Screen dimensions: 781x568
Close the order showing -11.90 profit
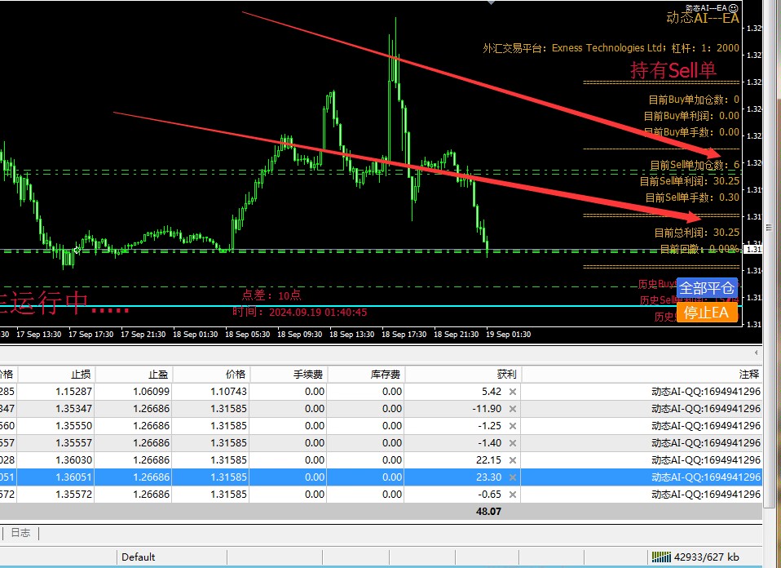point(512,409)
